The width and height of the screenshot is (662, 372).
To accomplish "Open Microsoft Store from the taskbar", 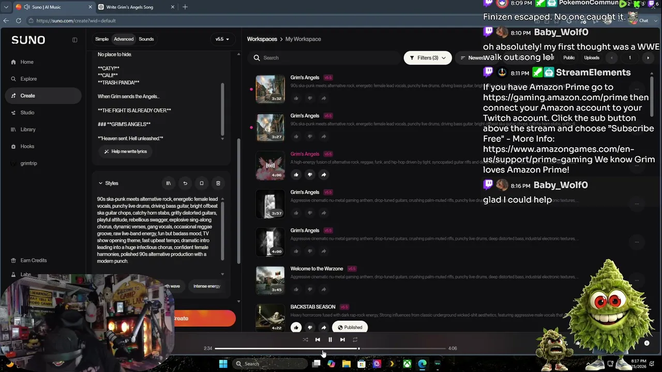I will pyautogui.click(x=362, y=364).
